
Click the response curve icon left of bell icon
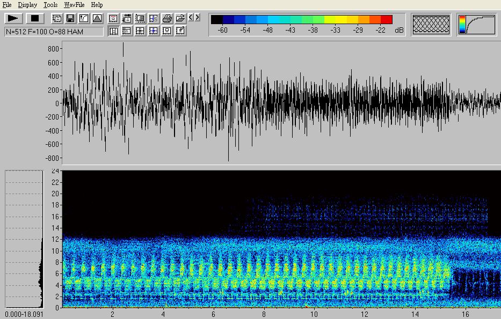coord(84,18)
